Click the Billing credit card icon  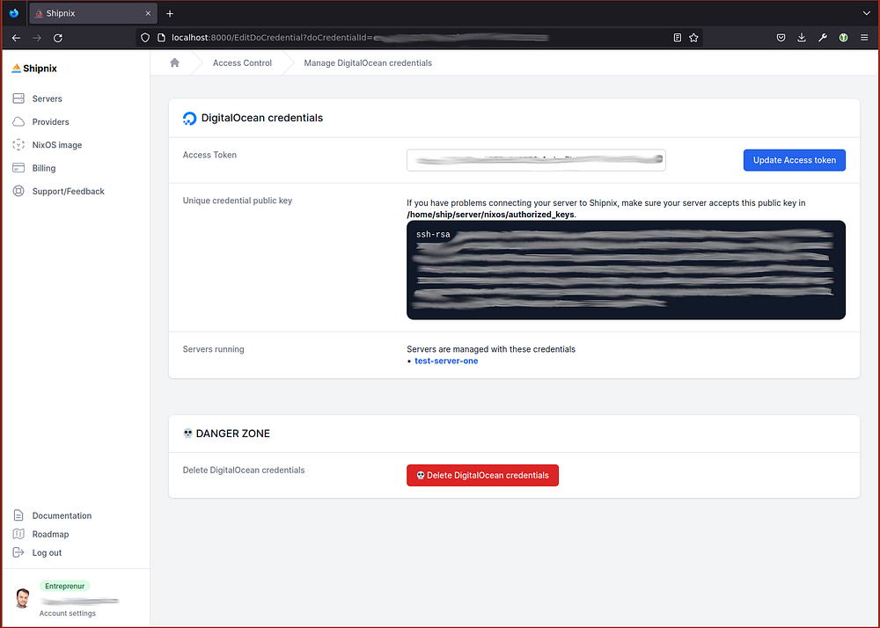coord(18,168)
